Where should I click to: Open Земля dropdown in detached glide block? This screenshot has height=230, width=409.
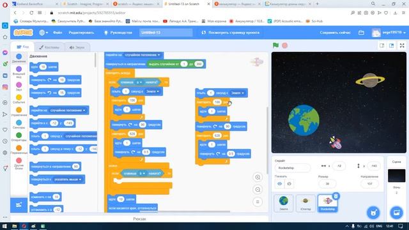[237, 93]
